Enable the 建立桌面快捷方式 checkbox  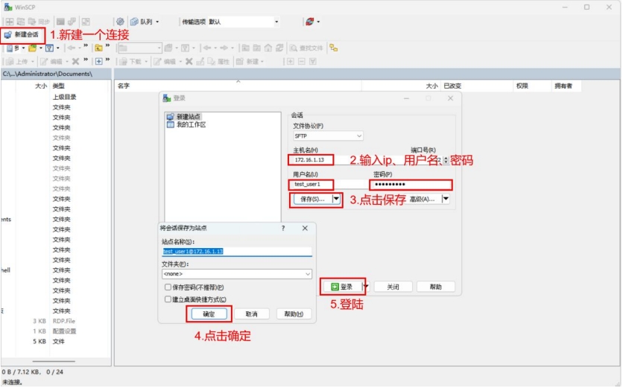pos(168,299)
